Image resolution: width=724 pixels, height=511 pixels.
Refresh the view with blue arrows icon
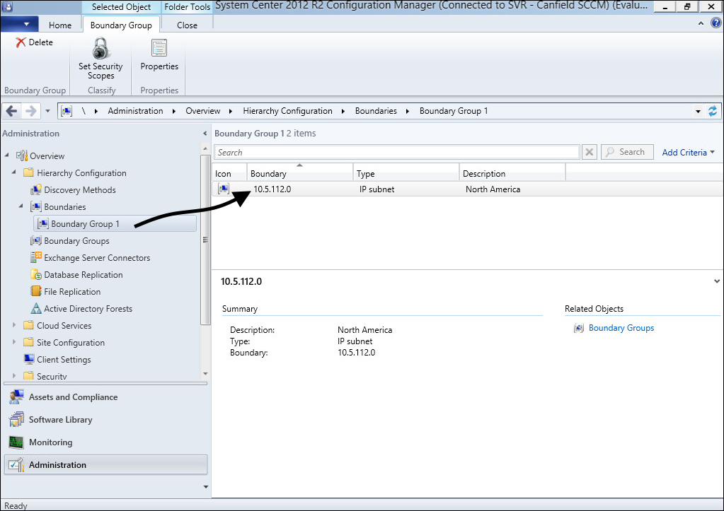[713, 111]
